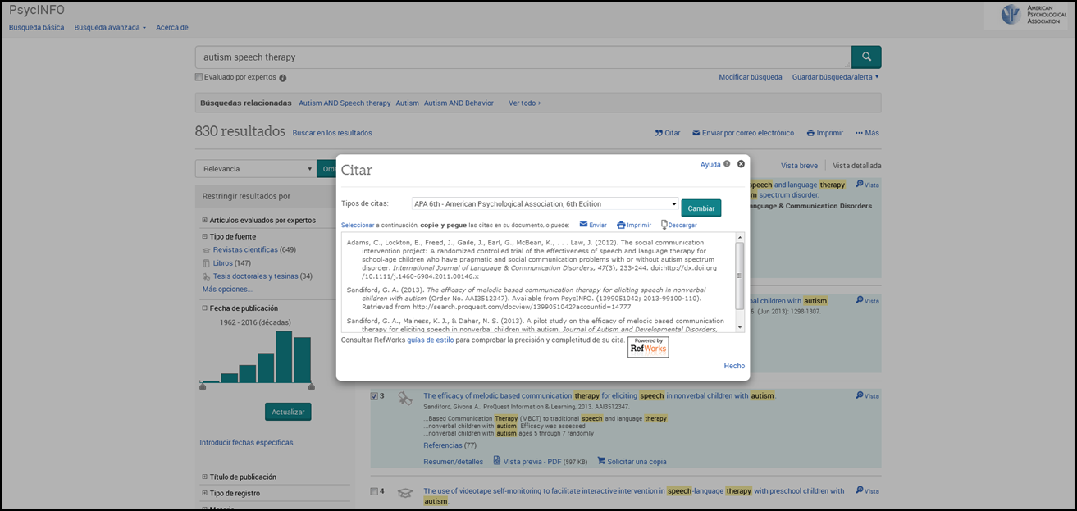Open the Tipos de citas dropdown

click(545, 204)
